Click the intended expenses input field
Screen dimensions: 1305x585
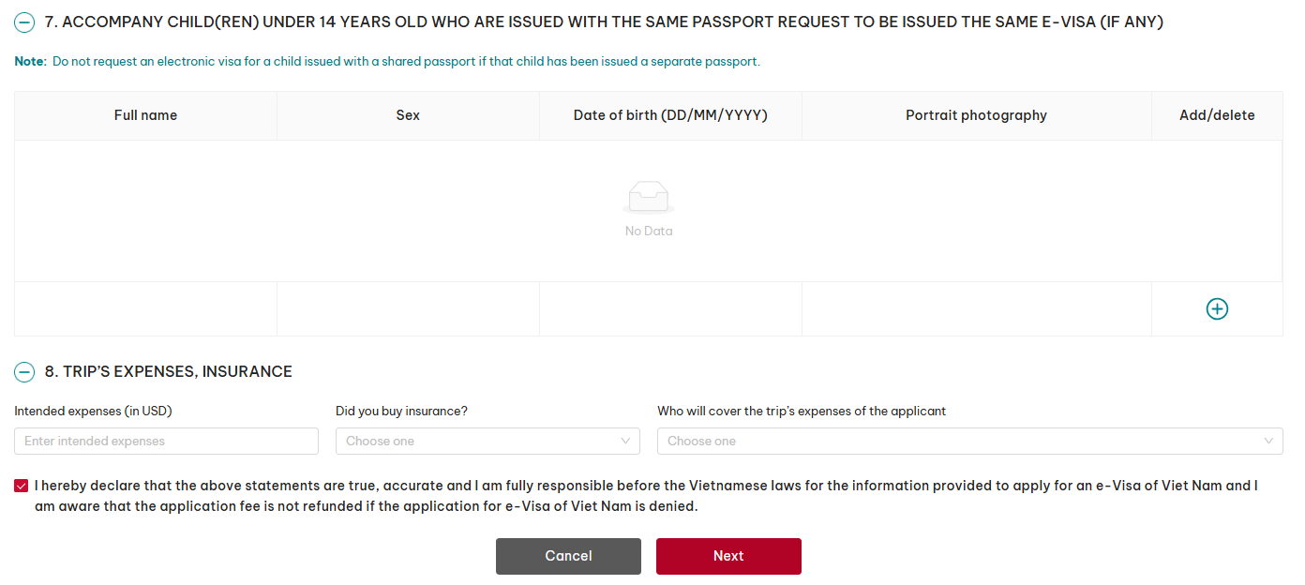coord(166,441)
